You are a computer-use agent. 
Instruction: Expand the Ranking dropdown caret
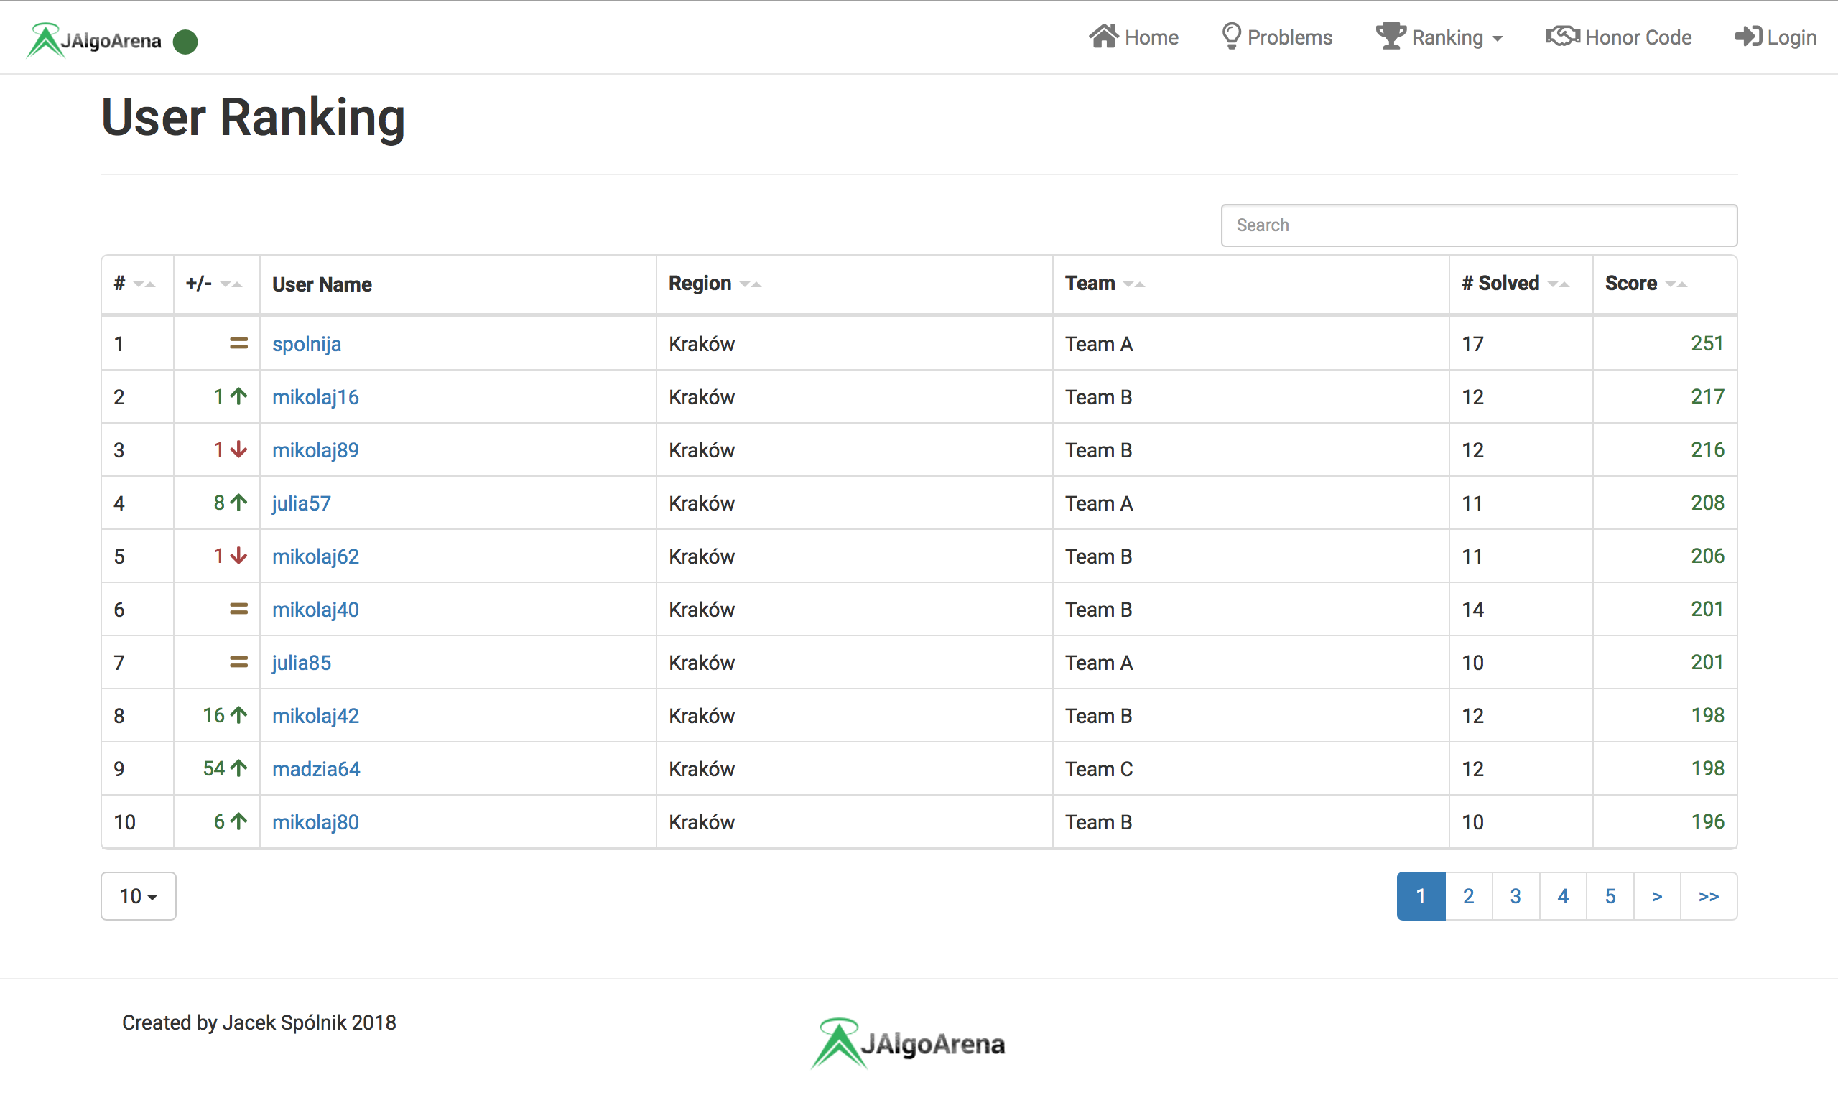[1497, 38]
